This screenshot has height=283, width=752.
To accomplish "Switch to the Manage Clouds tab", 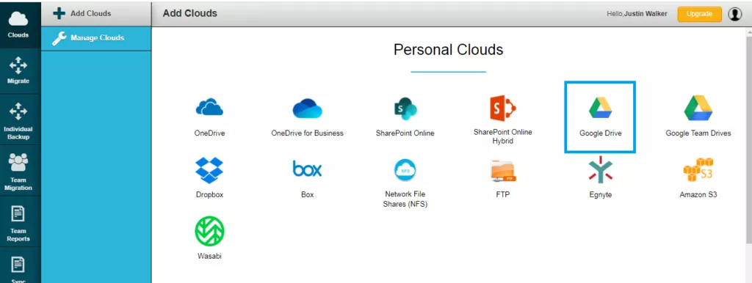I will (96, 38).
